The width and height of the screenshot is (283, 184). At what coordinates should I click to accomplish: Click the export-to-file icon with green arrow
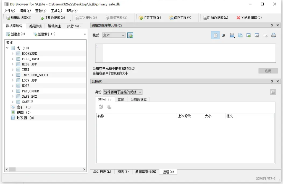(248, 35)
